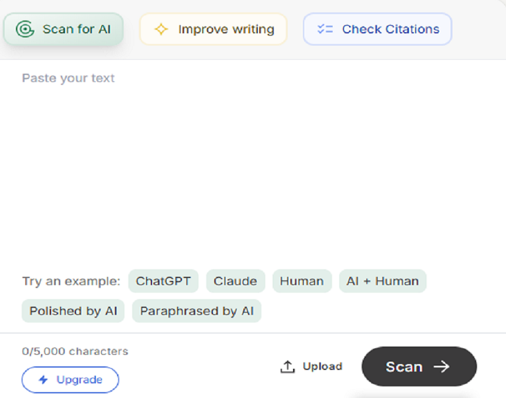Load the Claude example text
Viewport: 506px width, 398px height.
tap(235, 281)
